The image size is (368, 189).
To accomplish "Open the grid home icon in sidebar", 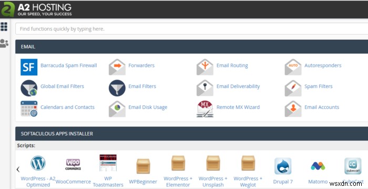I will click(4, 27).
